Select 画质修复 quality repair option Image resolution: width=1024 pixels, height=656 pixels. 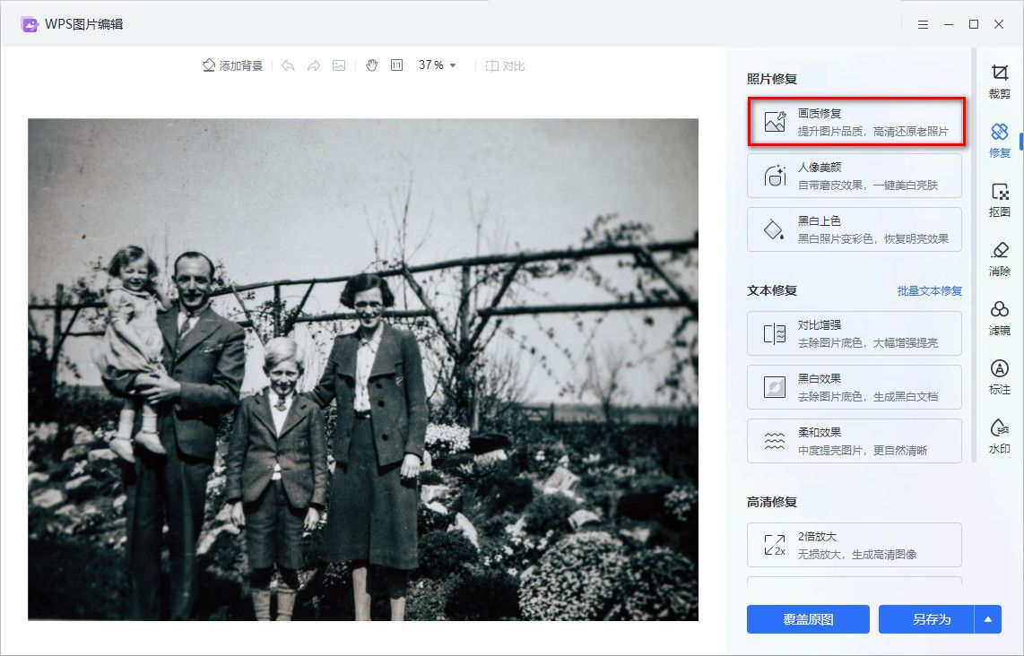(855, 122)
